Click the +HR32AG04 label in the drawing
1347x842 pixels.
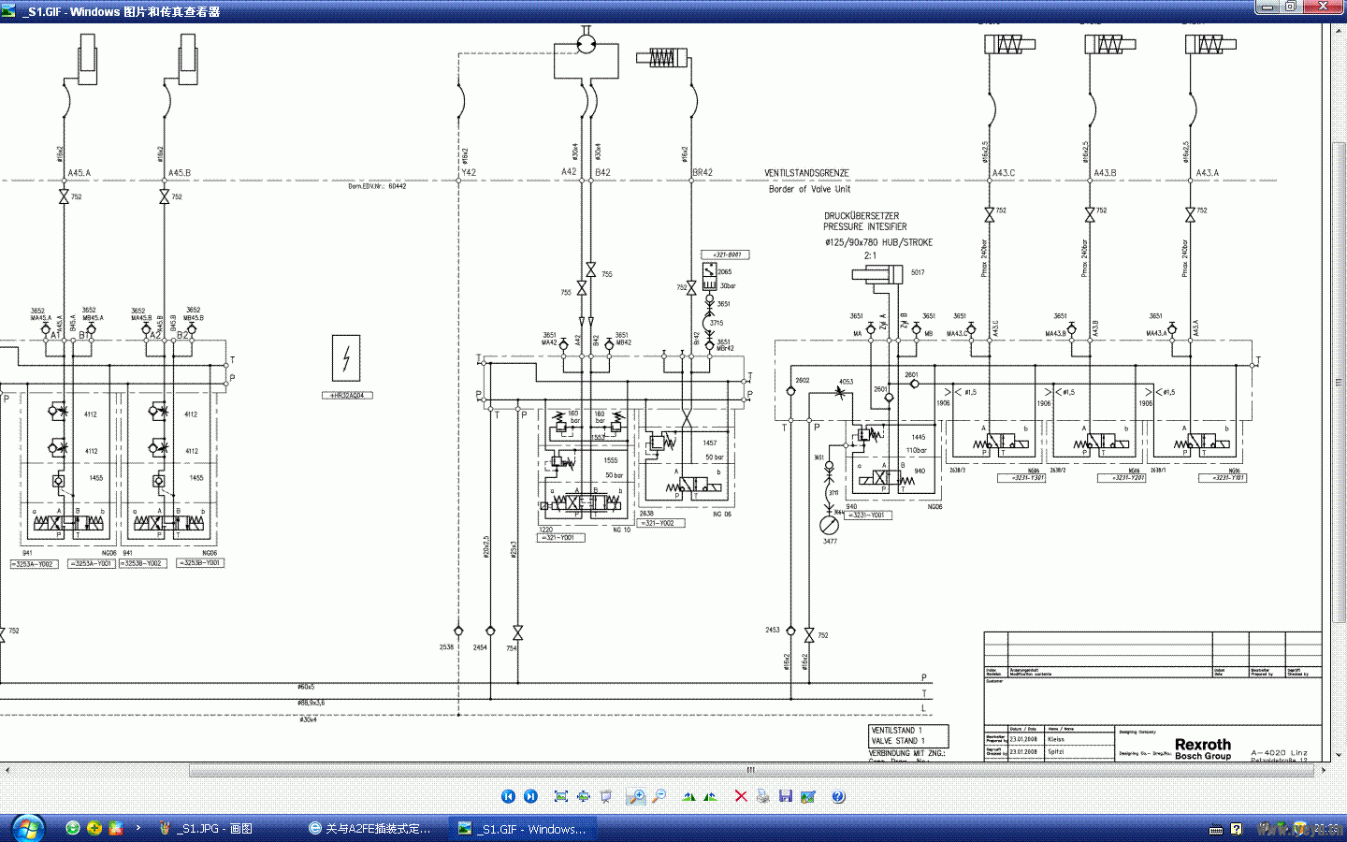click(347, 395)
